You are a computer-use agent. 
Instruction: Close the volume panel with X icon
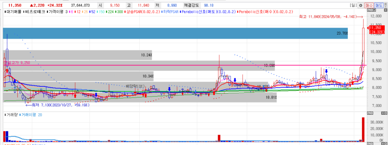pyautogui.click(x=386, y=113)
